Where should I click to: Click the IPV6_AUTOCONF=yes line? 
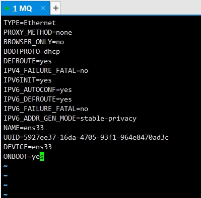pyautogui.click(x=38, y=89)
